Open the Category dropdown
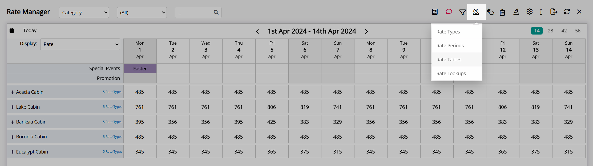Image resolution: width=593 pixels, height=166 pixels. tap(84, 12)
